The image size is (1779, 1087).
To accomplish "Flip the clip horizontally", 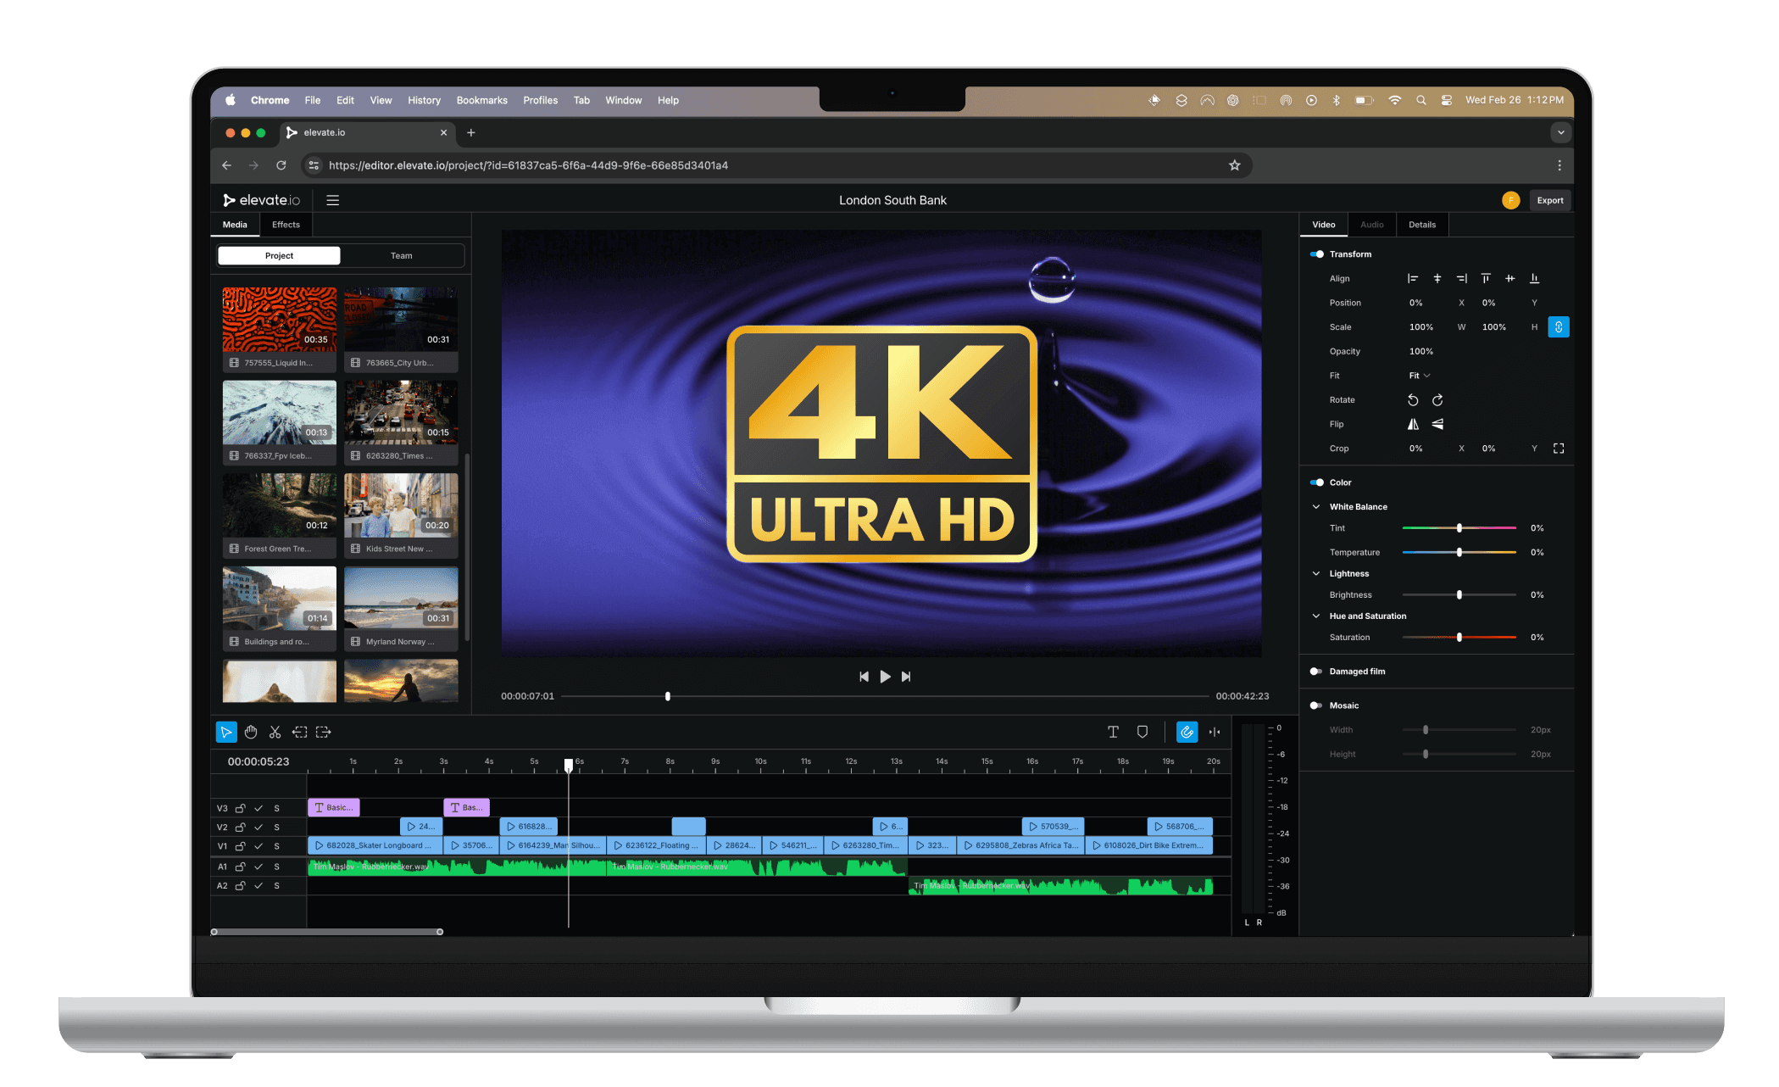I will [1413, 424].
